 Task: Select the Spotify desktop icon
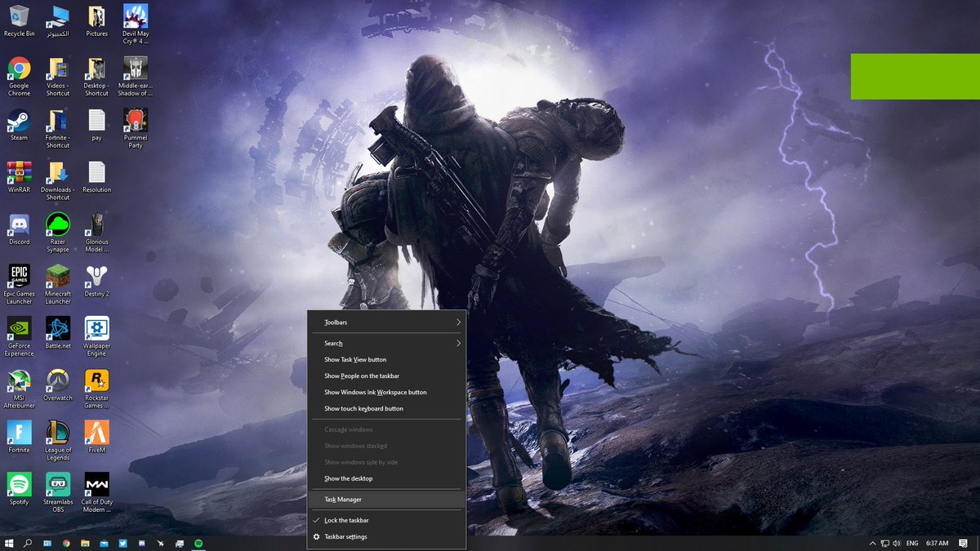19,489
